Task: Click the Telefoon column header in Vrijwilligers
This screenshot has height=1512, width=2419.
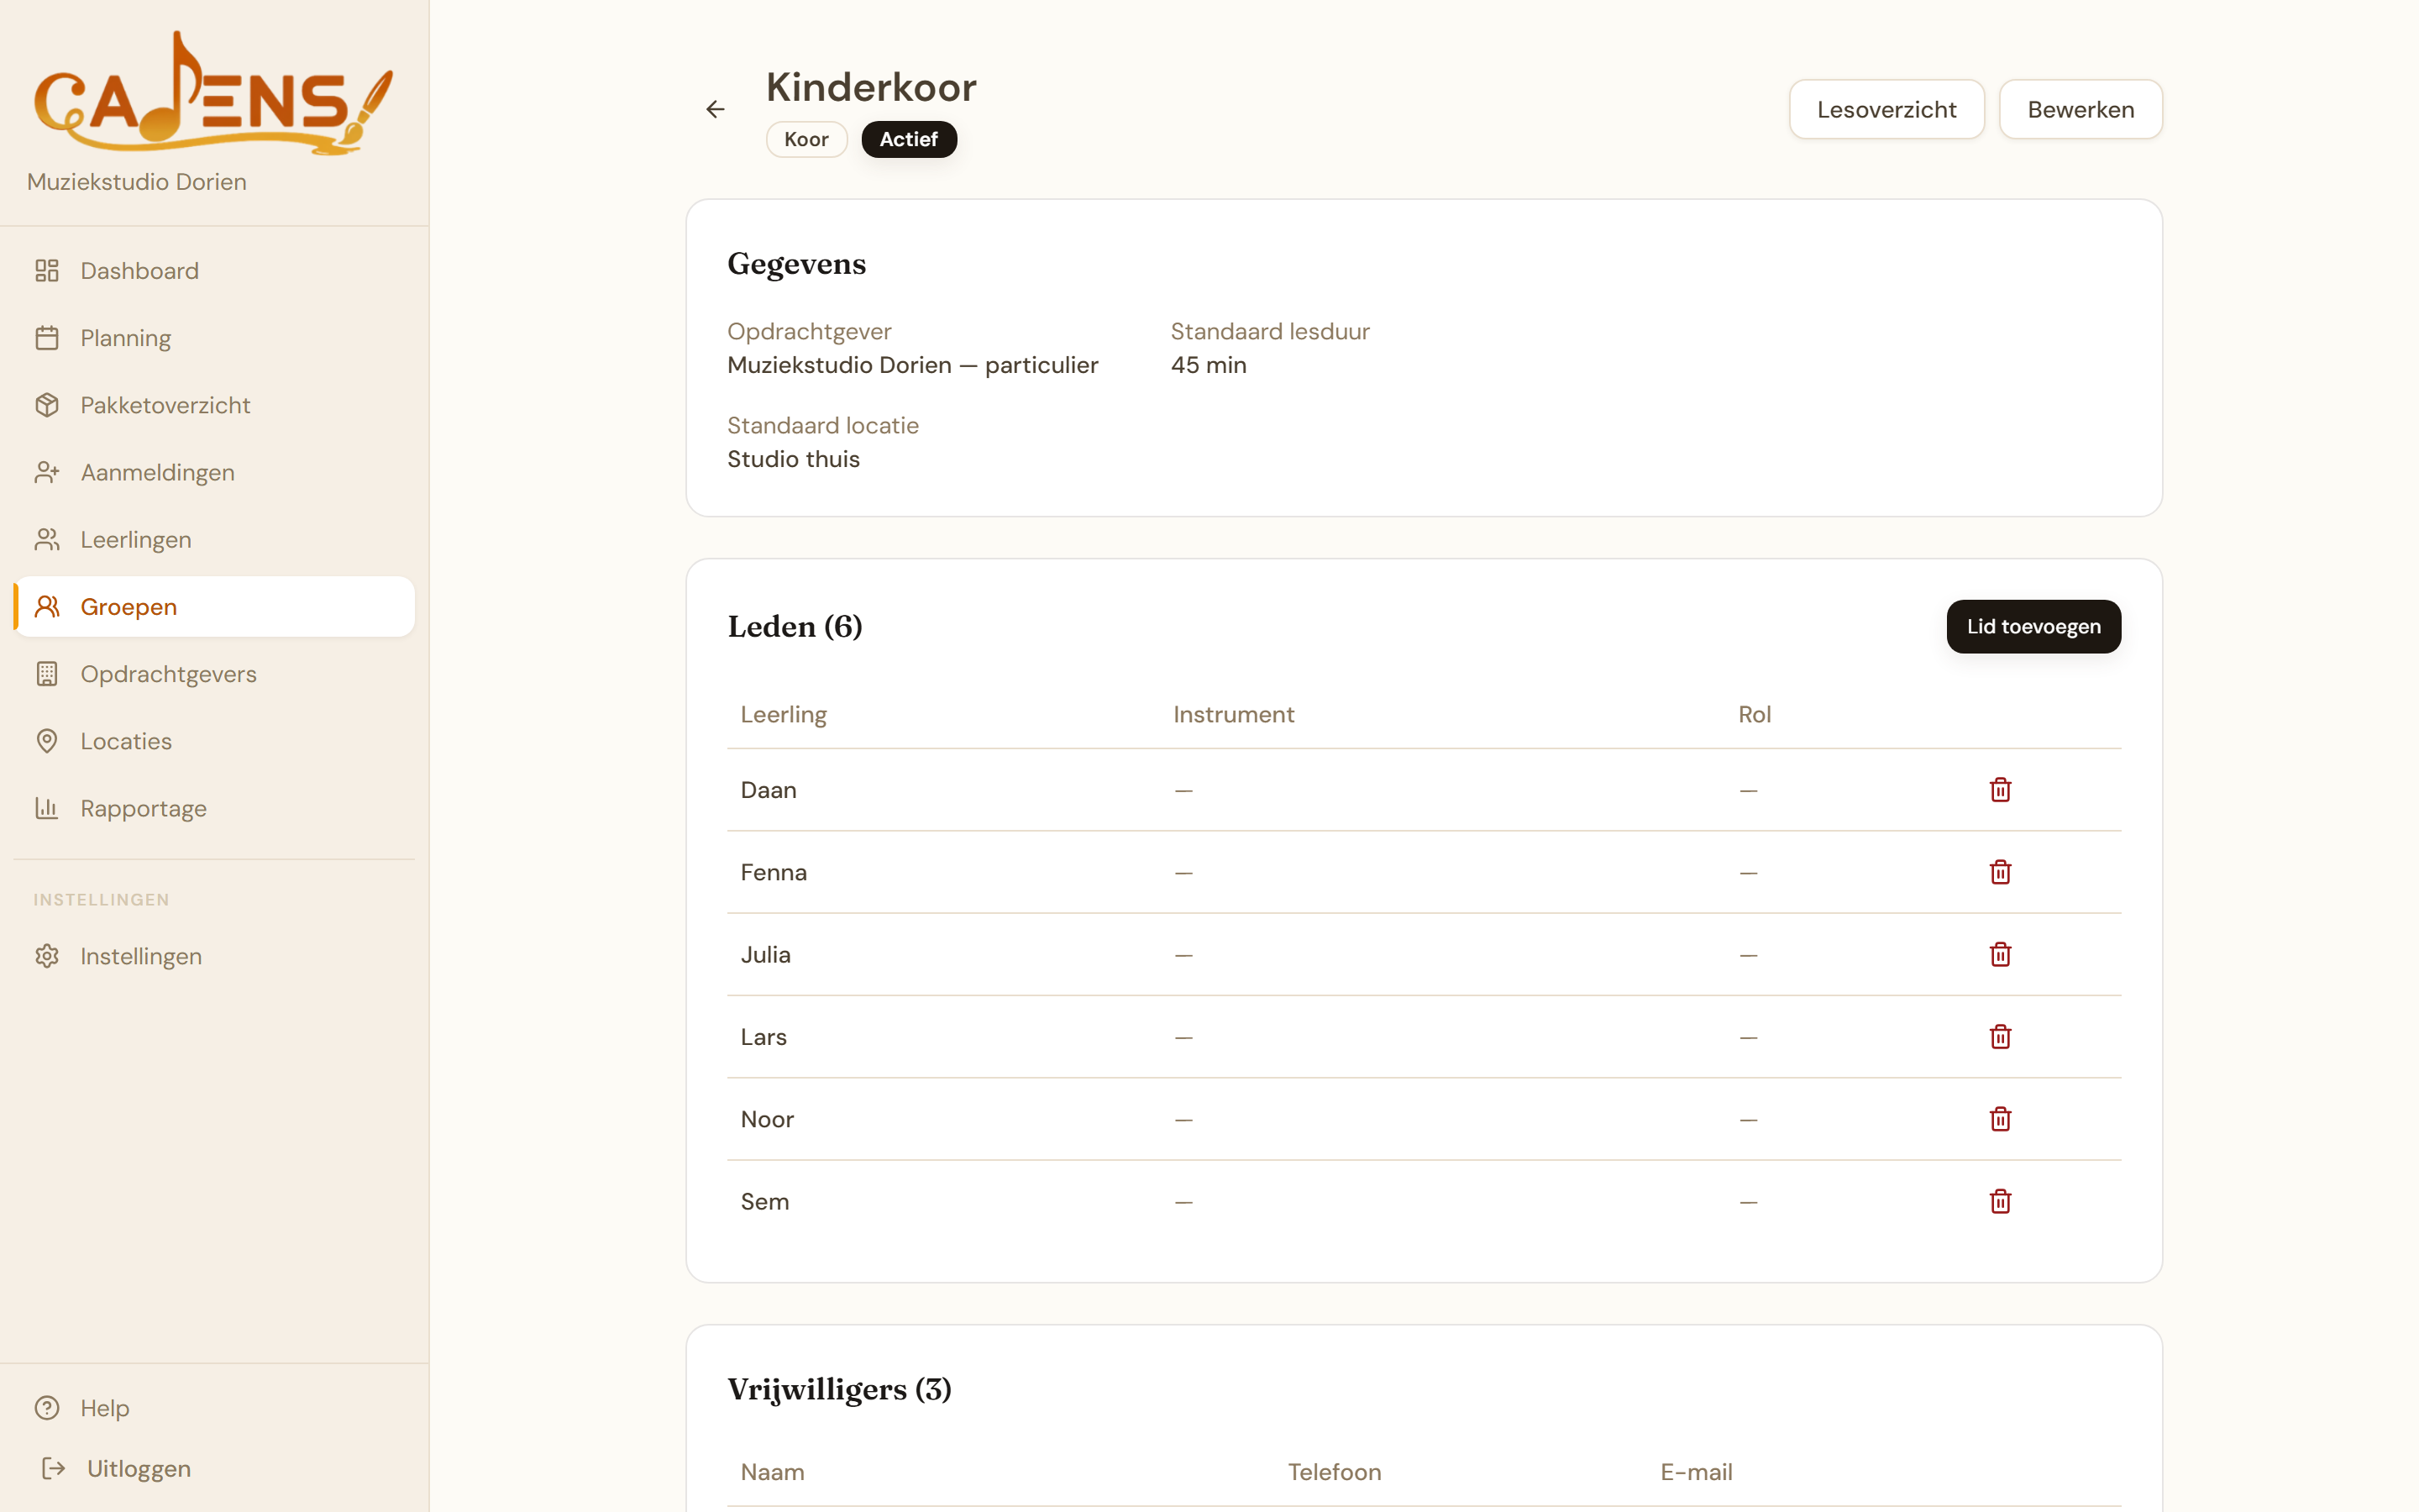Action: point(1335,1472)
